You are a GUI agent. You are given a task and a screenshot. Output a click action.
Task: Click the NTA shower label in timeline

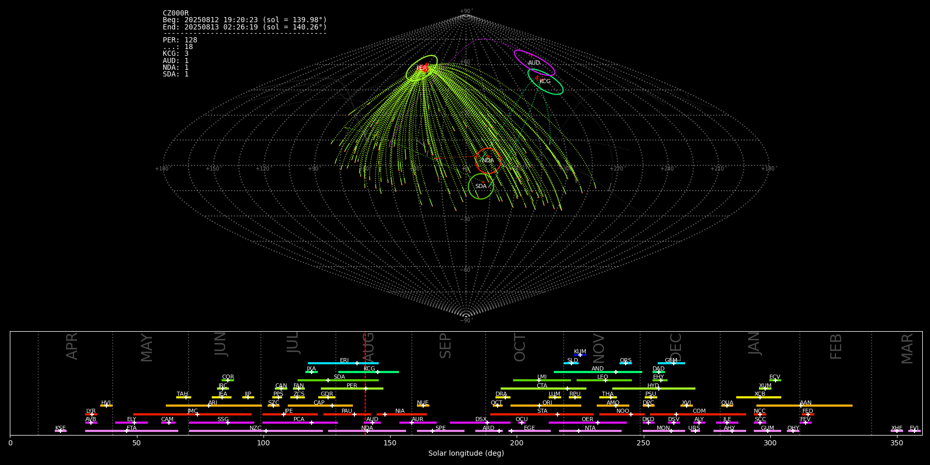(590, 428)
